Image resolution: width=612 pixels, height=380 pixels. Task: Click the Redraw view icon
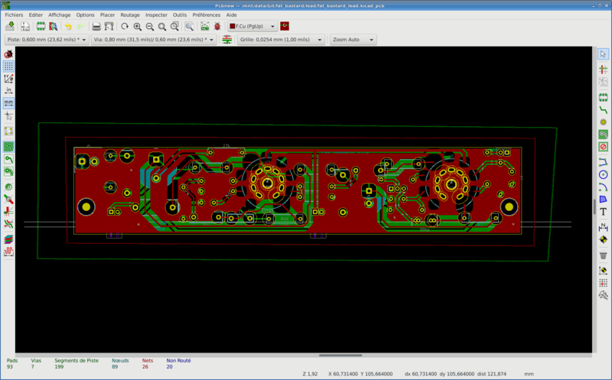(125, 26)
